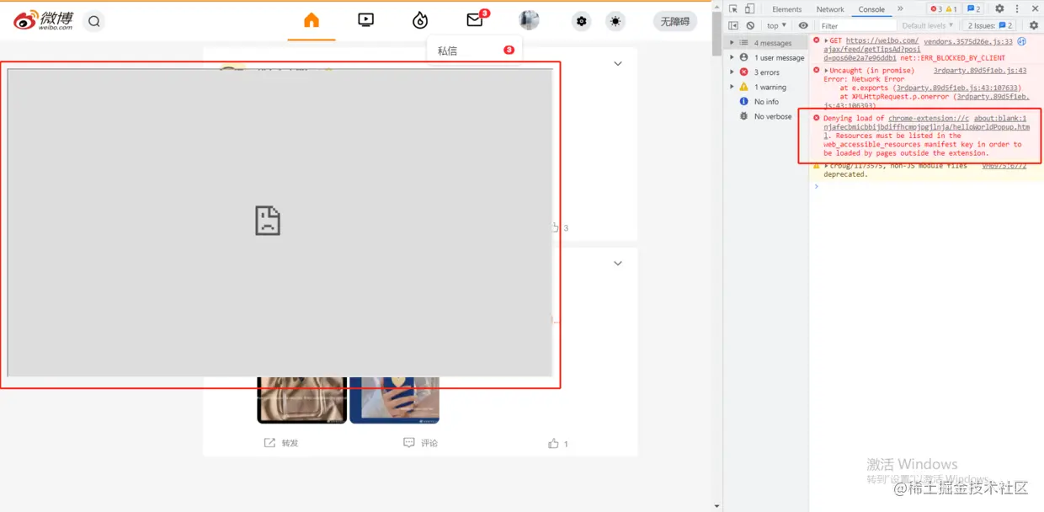Select the inspect element tool in DevTools
The image size is (1044, 512).
tap(733, 8)
